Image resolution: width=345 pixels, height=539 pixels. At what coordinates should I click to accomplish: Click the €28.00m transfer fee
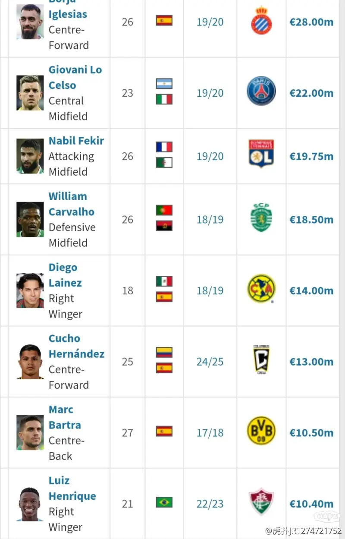pyautogui.click(x=311, y=22)
